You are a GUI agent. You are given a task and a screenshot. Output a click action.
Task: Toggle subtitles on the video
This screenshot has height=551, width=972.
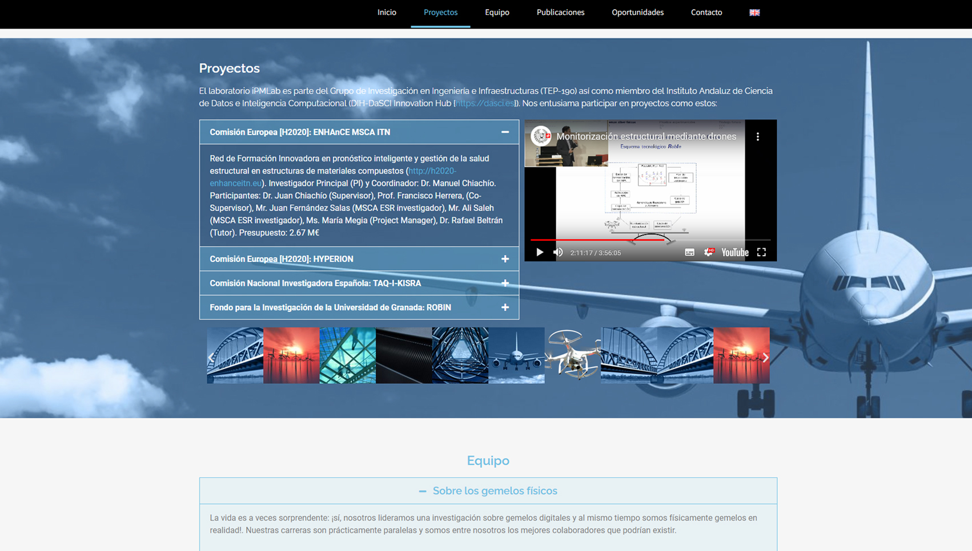pos(689,252)
